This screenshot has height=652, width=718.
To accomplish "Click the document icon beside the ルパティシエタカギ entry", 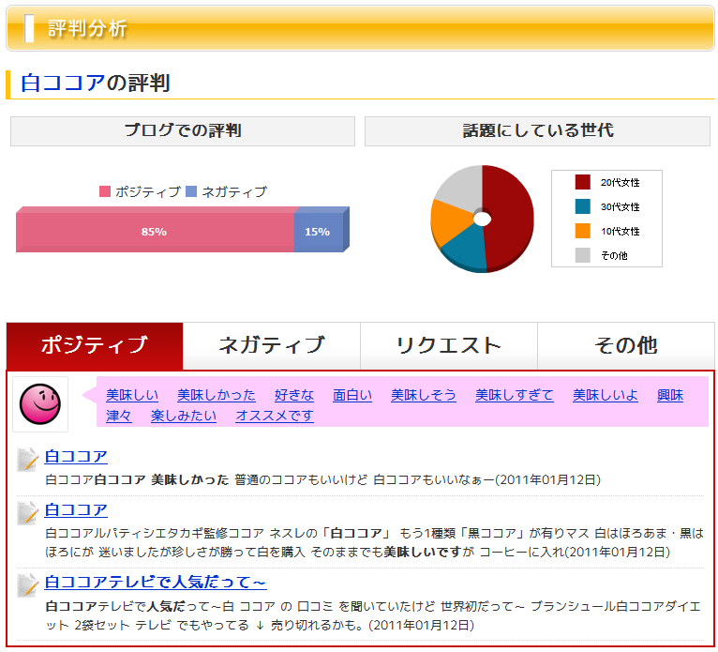I will pyautogui.click(x=27, y=513).
